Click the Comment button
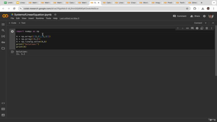Image resolution: width=217 pixels, height=122 pixels. (180, 16)
